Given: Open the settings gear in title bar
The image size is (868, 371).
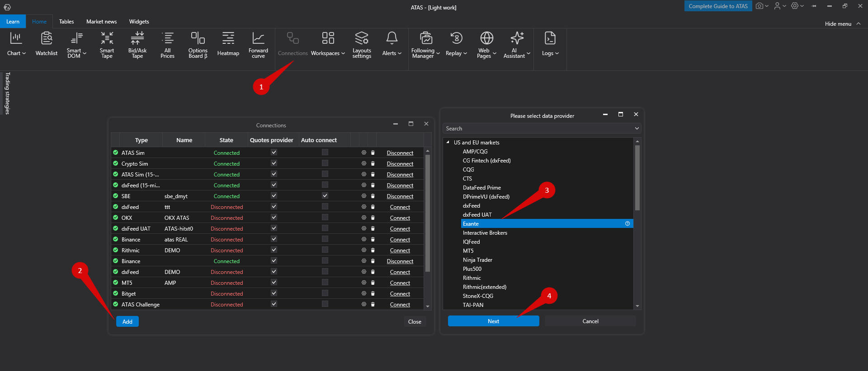Looking at the screenshot, I should [797, 6].
